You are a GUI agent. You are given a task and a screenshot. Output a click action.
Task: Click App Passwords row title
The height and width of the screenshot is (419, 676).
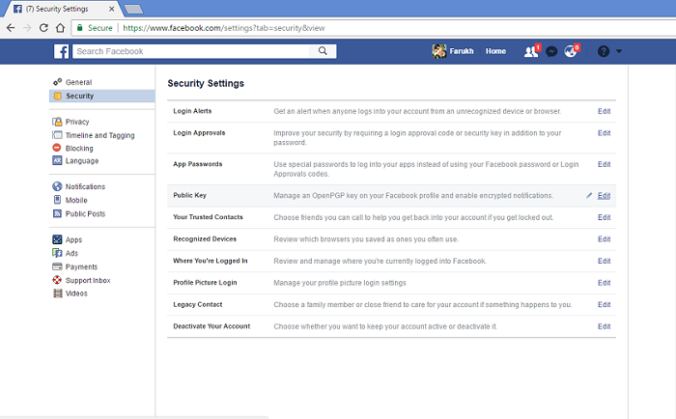[197, 164]
